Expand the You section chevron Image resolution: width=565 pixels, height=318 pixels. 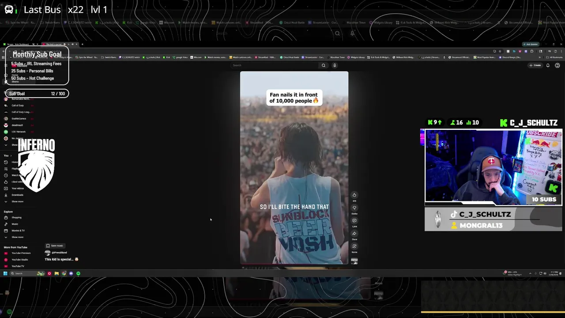click(x=11, y=155)
